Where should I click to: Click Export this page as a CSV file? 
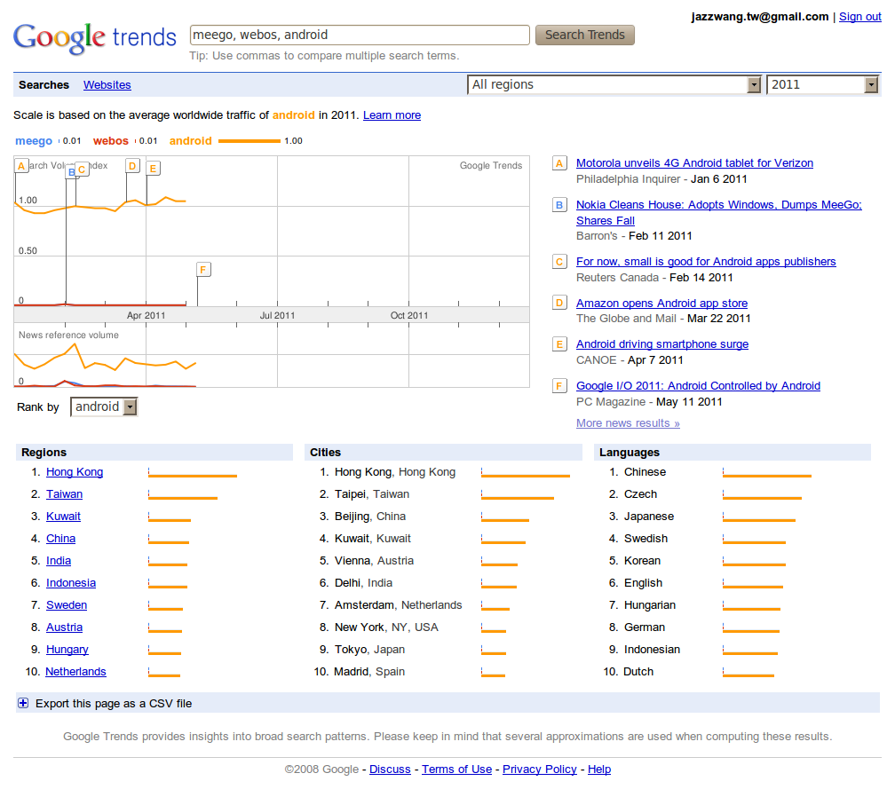coord(114,704)
